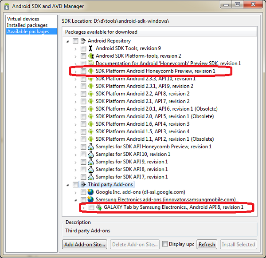The width and height of the screenshot is (266, 258).
Task: Click the Third party Add-ons source icon
Action: [83, 184]
